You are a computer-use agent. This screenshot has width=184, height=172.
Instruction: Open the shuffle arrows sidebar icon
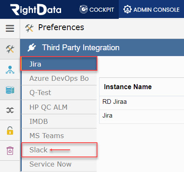click(10, 110)
